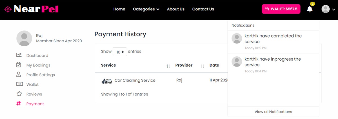Click the Dashboard chart icon in sidebar

tap(19, 55)
